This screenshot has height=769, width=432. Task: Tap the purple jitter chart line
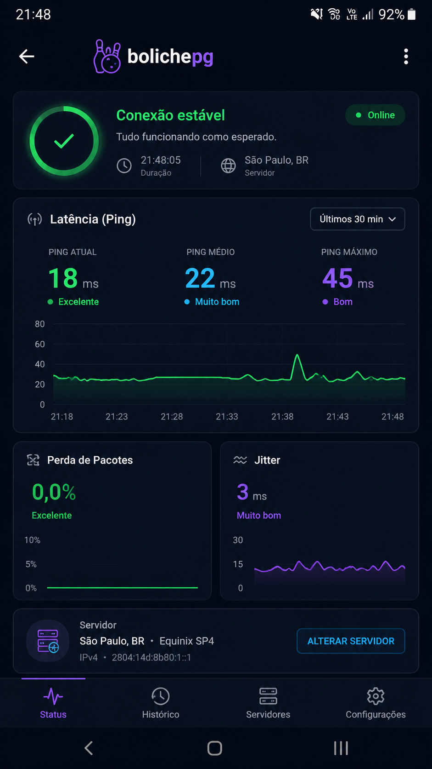click(330, 567)
